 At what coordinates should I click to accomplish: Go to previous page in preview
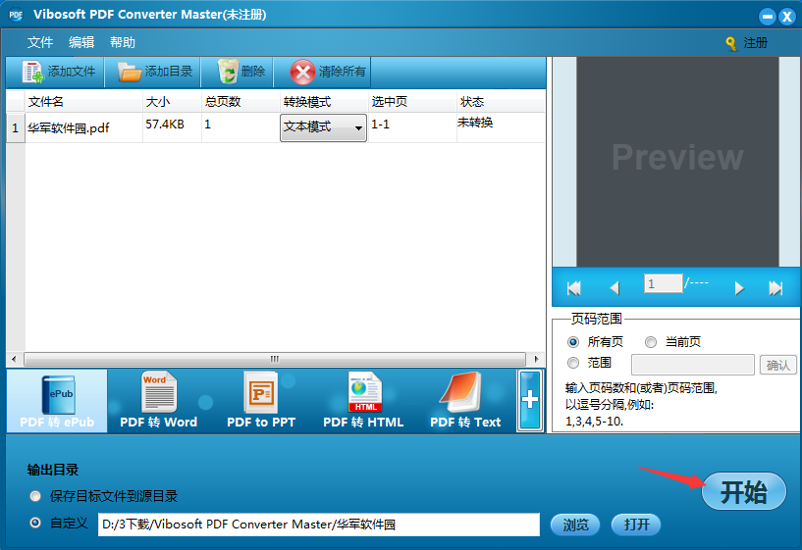(x=615, y=288)
